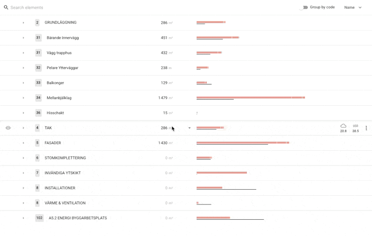Viewport: 372px width, 236px height.
Task: Select the INSTALLATIONER row label
Action: (60, 188)
